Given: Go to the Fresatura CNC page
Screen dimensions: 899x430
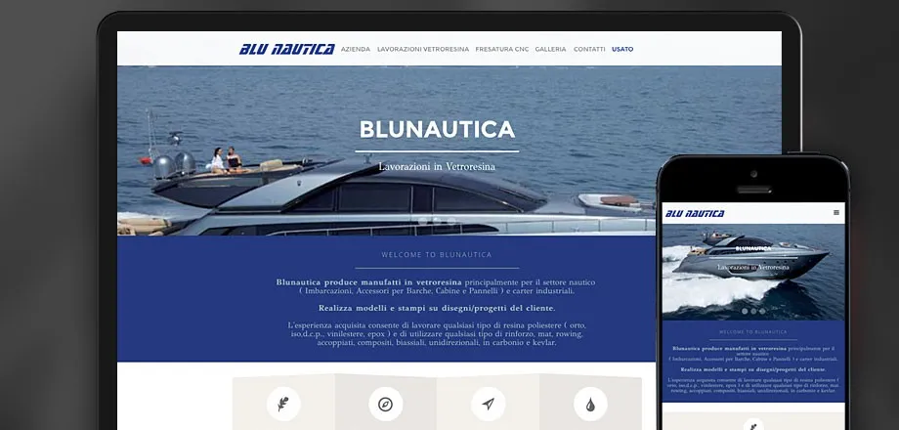Looking at the screenshot, I should (x=501, y=49).
